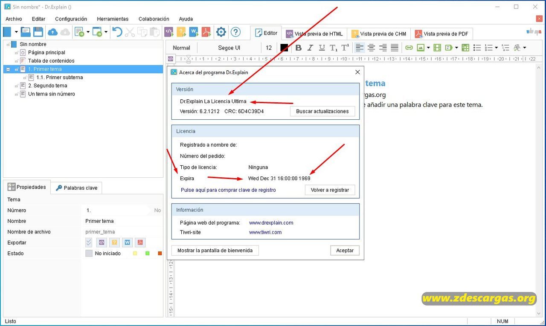Viewport: 546px width, 326px height.
Task: Open project settings via the gear icon
Action: pyautogui.click(x=221, y=32)
